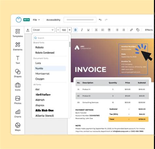Screen dimensions: 155x149
Task: Toggle underline formatting
Action: (x=88, y=30)
